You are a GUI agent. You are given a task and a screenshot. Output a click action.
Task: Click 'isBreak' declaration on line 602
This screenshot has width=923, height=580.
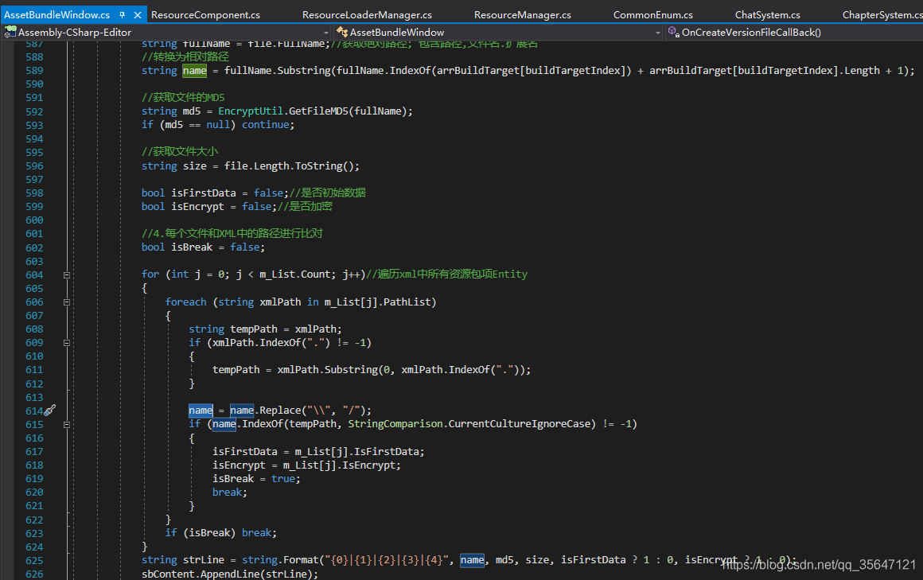192,247
